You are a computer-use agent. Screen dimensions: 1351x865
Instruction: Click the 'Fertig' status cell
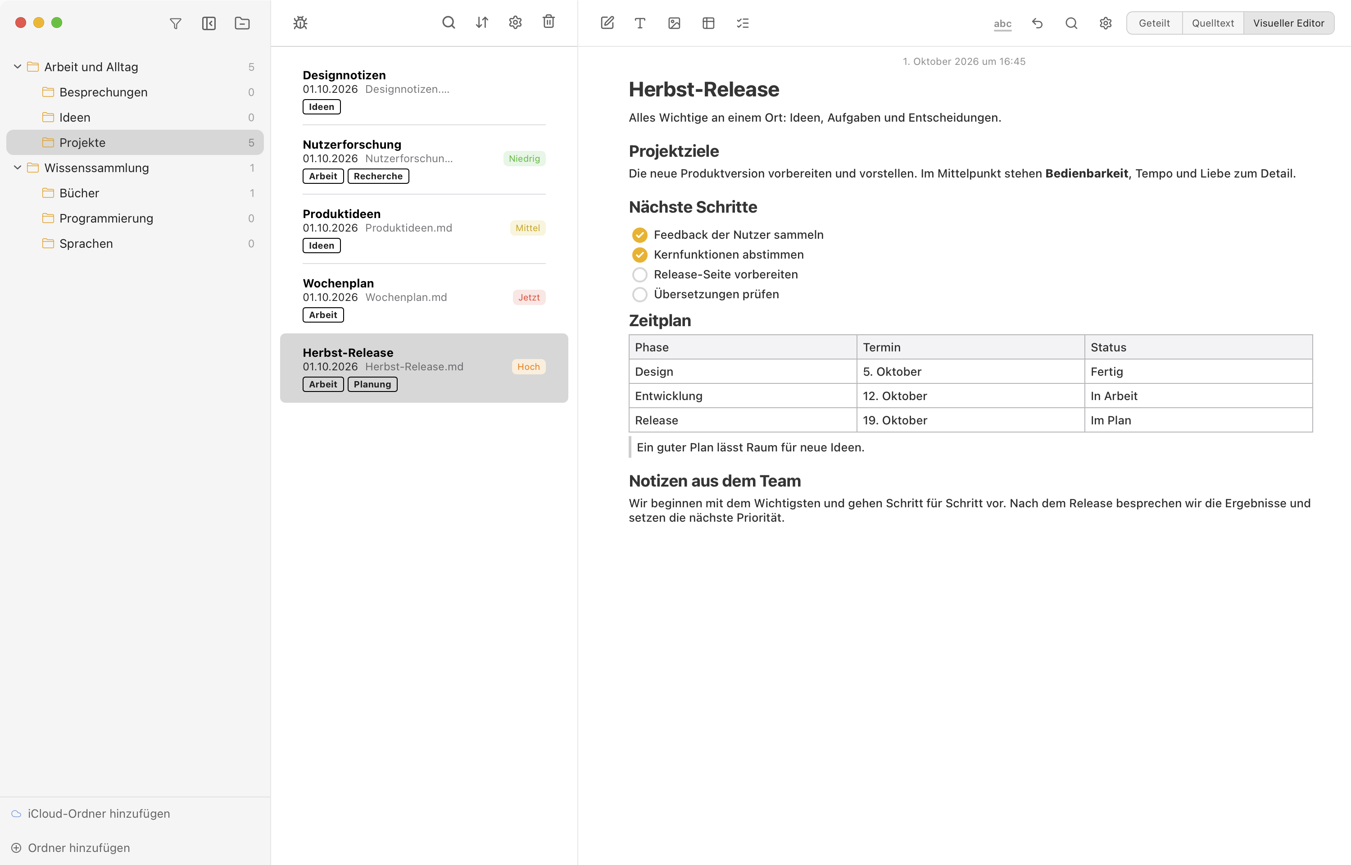(1198, 372)
